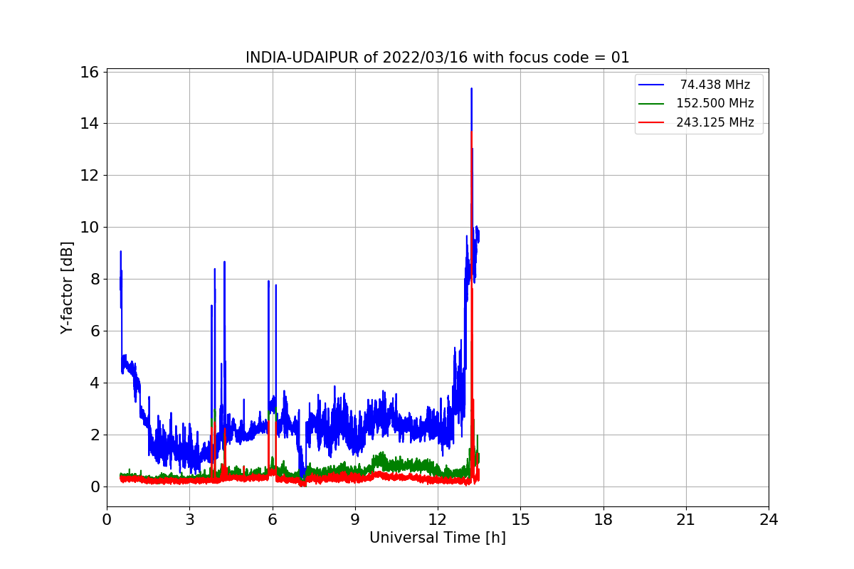Click x-axis tick label 6
The width and height of the screenshot is (854, 569).
pyautogui.click(x=272, y=520)
